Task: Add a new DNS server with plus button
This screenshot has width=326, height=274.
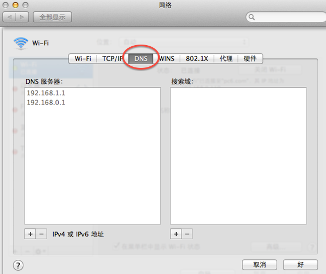Action: (30, 234)
